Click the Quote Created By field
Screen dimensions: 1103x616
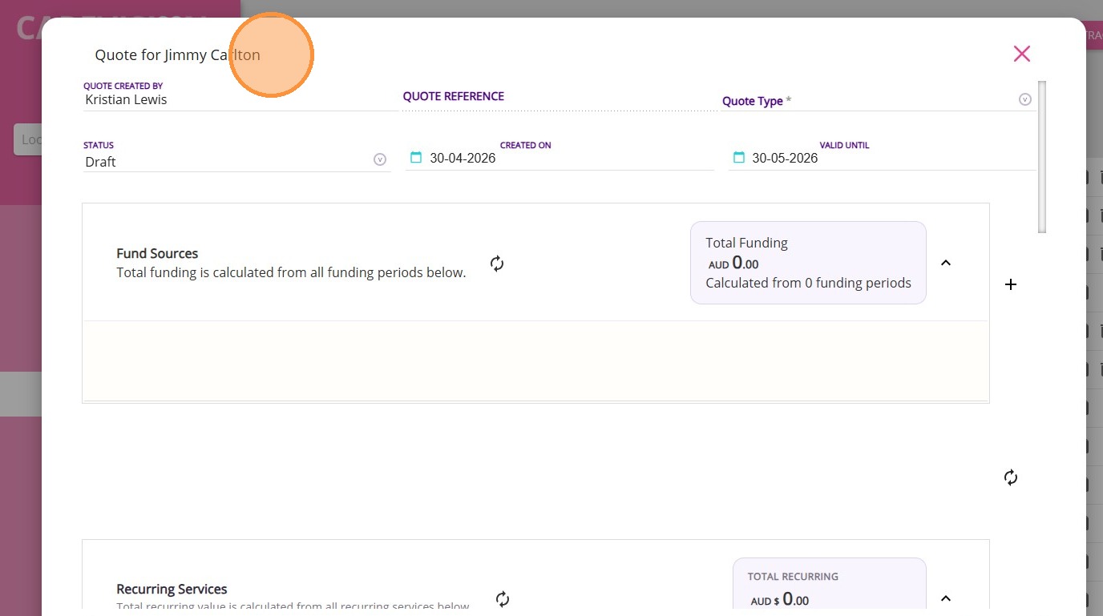point(240,100)
